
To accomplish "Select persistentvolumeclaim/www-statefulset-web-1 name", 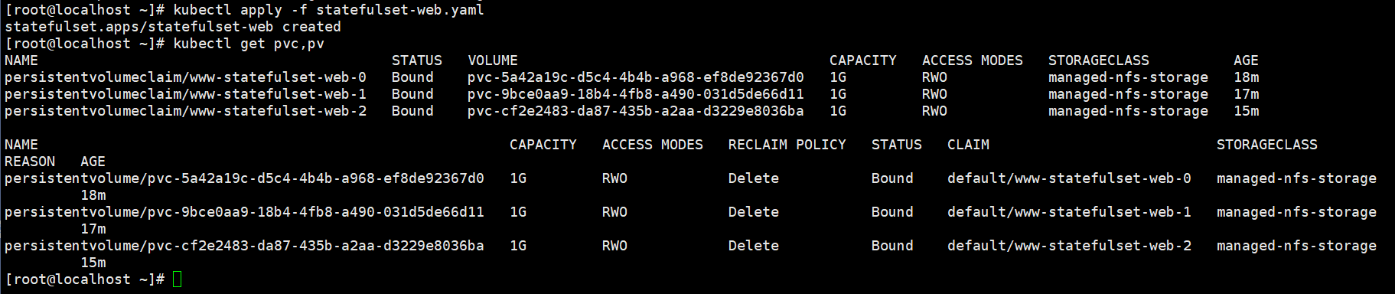I will tap(185, 94).
